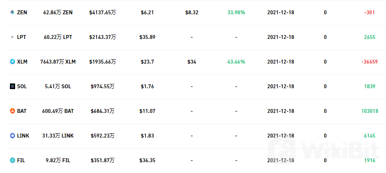Viewport: 386px width, 173px height.
Task: Click the $974.55万 SOL value cell
Action: 102,86
